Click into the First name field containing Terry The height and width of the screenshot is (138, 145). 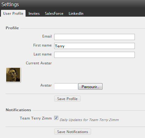pyautogui.click(x=95, y=46)
